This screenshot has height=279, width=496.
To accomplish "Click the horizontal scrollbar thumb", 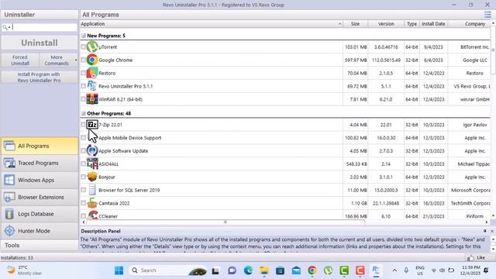I will (x=226, y=222).
